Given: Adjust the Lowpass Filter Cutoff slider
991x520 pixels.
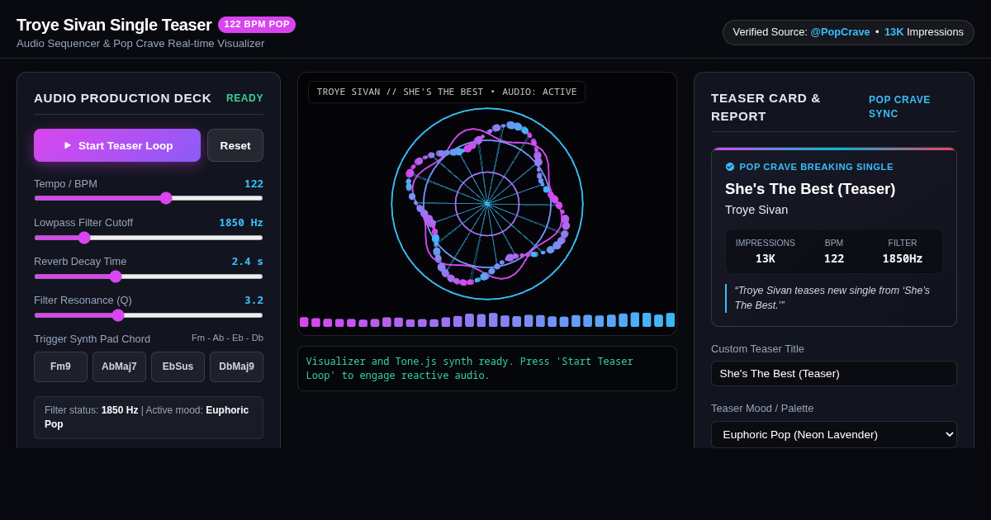Looking at the screenshot, I should tap(149, 238).
